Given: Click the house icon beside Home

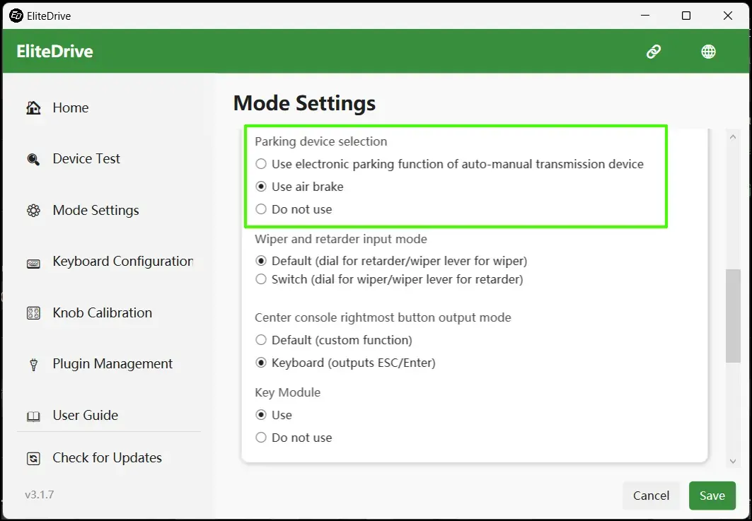Looking at the screenshot, I should coord(33,108).
